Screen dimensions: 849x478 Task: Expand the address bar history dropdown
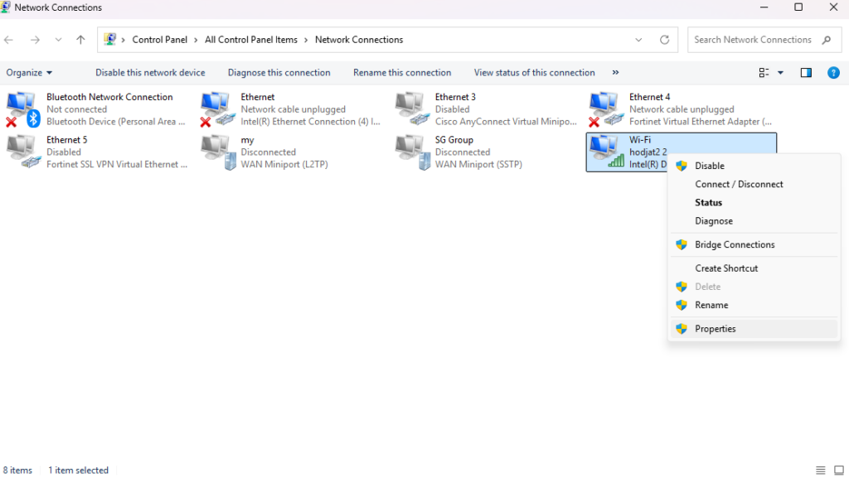[x=638, y=40]
